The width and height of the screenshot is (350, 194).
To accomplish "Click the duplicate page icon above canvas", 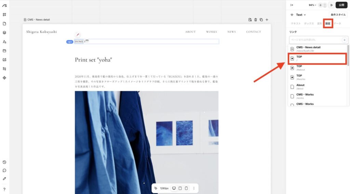I will pyautogui.click(x=261, y=20).
